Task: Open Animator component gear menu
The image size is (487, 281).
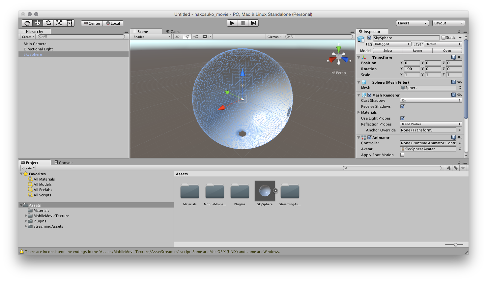Action: 459,137
